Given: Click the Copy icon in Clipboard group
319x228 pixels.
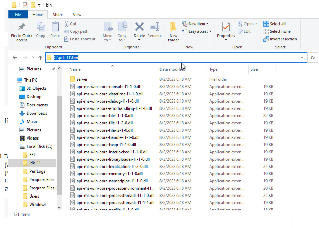Looking at the screenshot, I should click(40, 27).
